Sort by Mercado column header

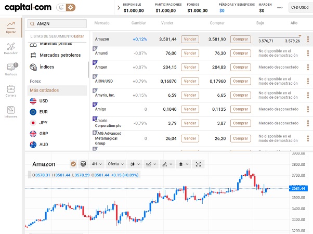click(x=102, y=23)
